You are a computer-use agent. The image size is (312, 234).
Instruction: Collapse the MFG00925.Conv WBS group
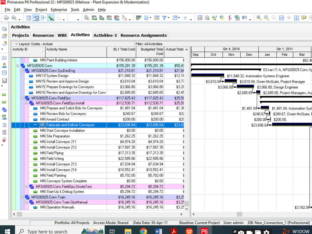(x=18, y=66)
